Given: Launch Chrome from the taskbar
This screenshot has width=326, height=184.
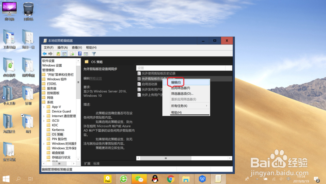Looking at the screenshot, I should tap(171, 179).
